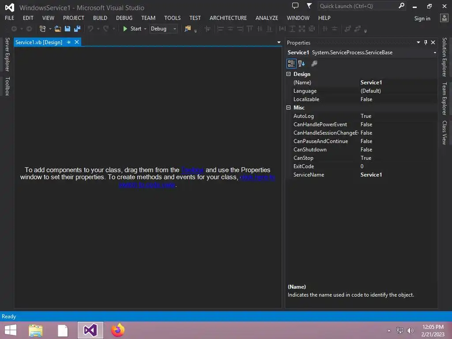Toggle Categorized view in Properties
The width and height of the screenshot is (452, 339).
coord(291,64)
